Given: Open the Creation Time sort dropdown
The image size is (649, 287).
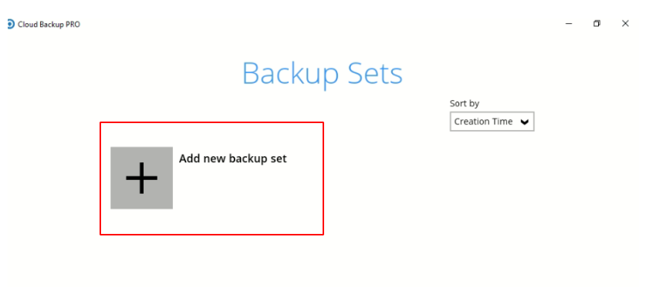Looking at the screenshot, I should [492, 122].
